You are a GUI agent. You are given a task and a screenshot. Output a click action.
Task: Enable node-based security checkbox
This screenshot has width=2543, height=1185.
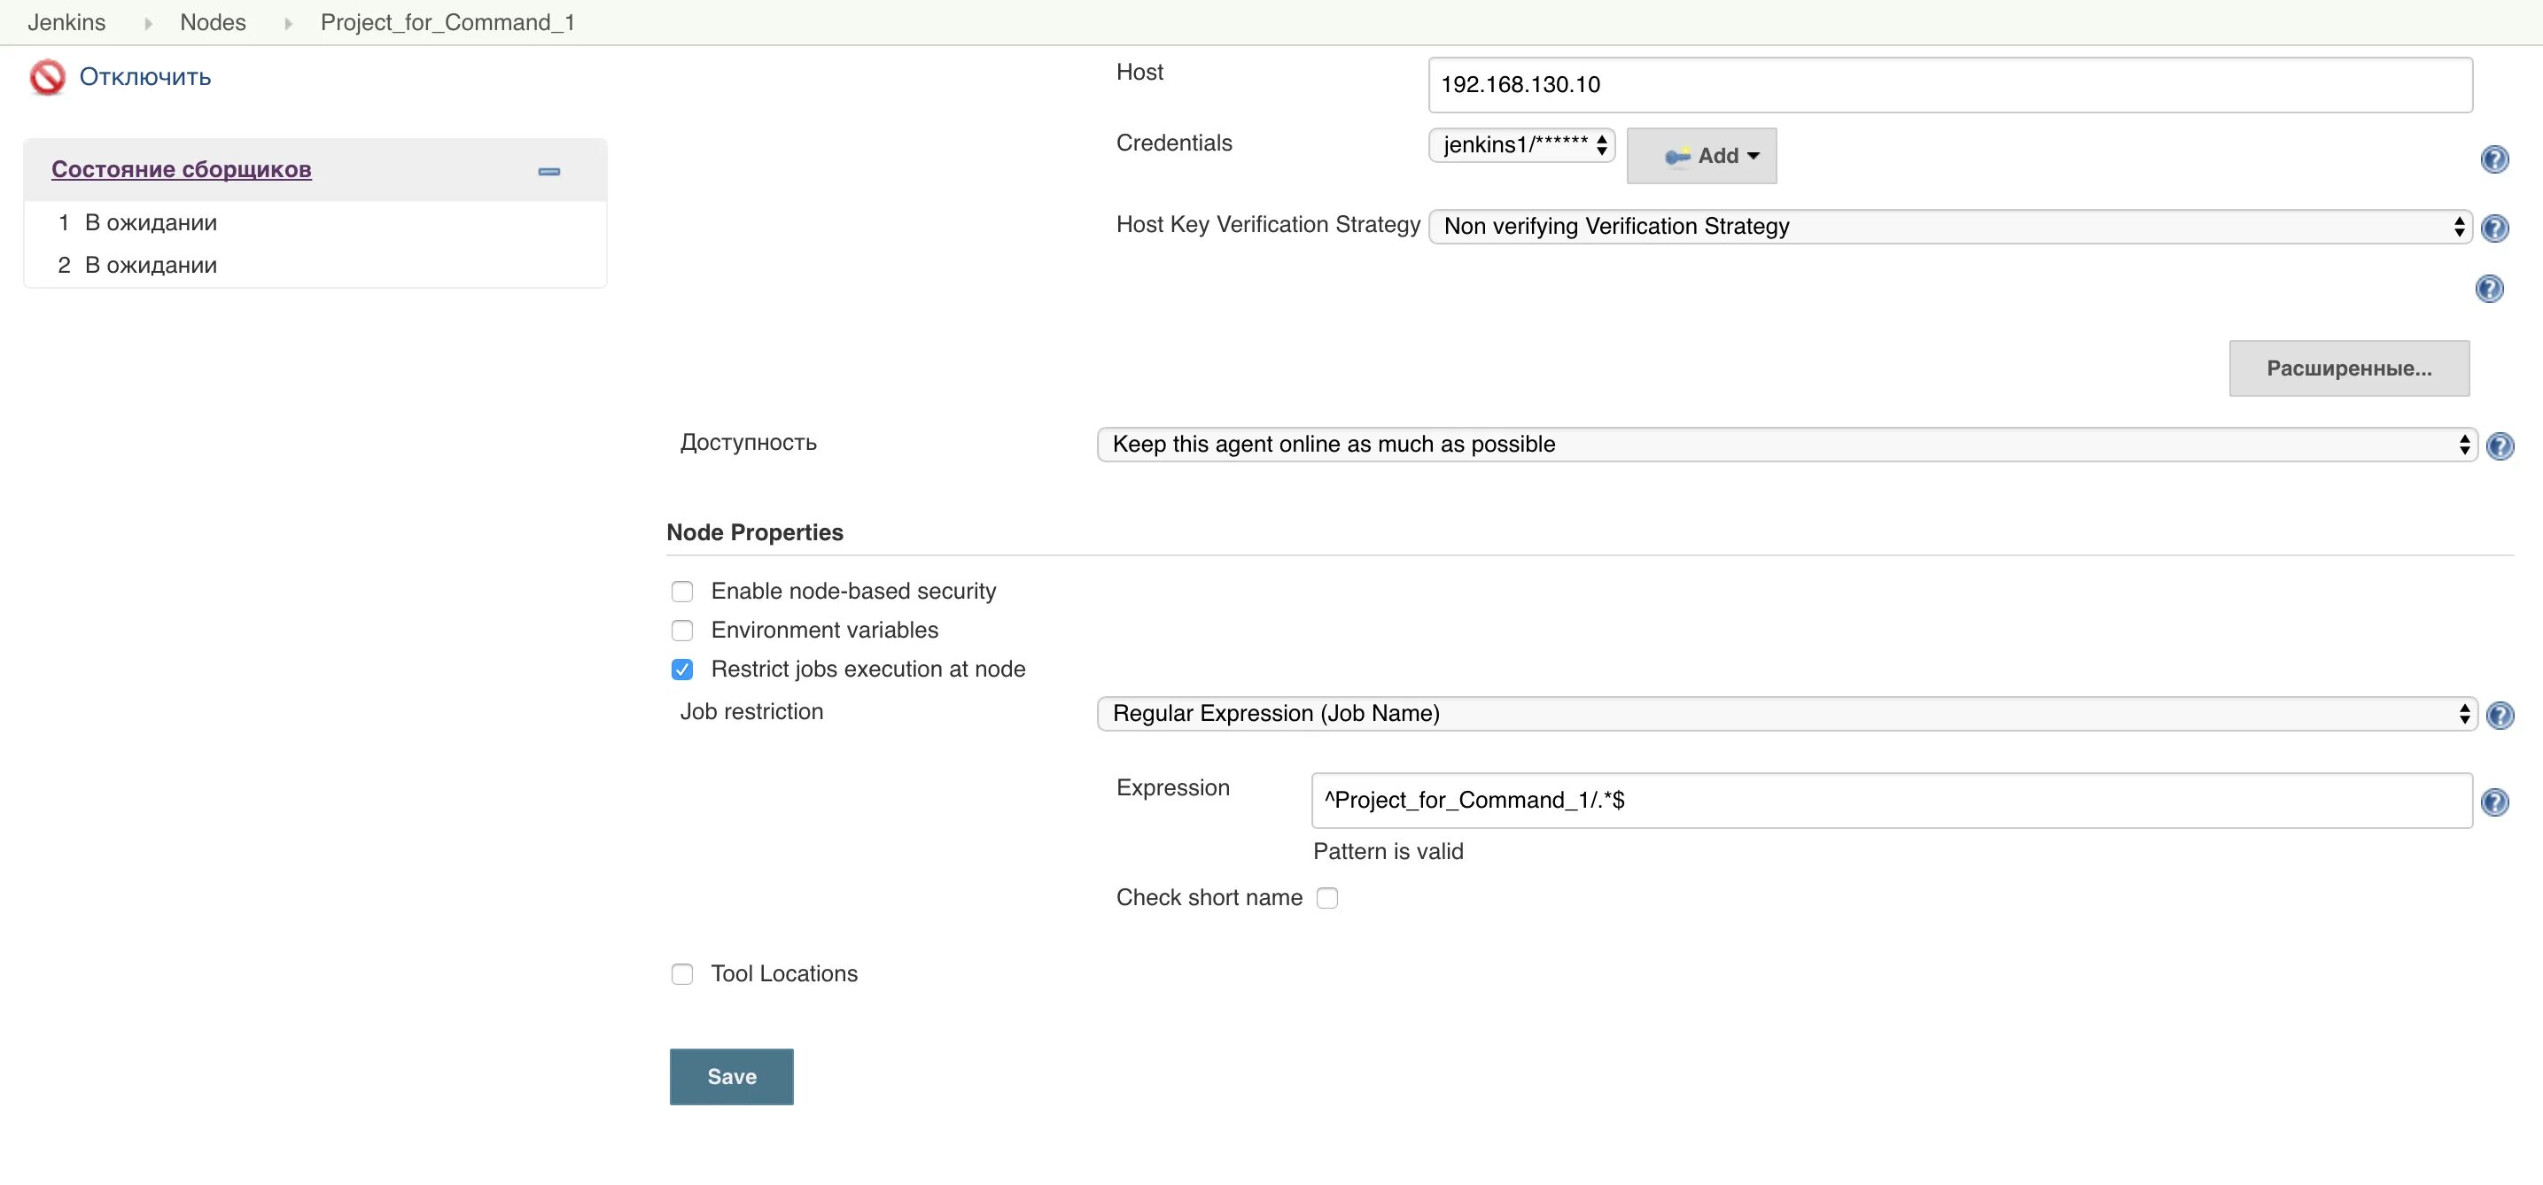tap(682, 591)
